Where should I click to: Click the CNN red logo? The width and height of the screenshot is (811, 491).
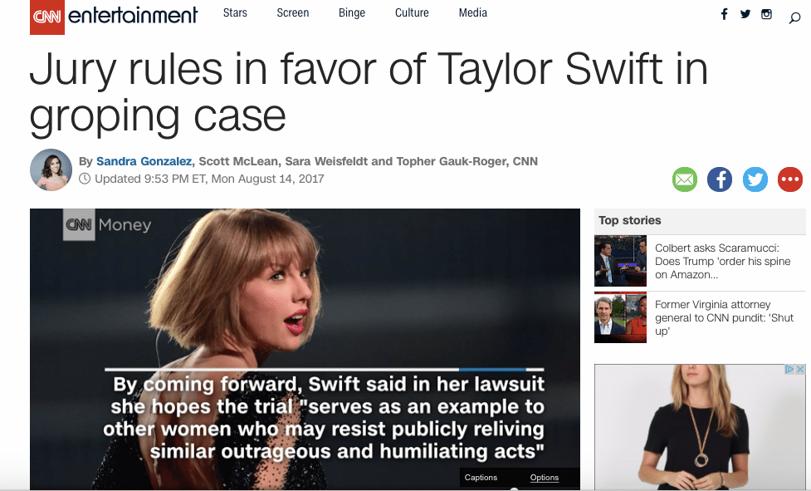tap(47, 17)
